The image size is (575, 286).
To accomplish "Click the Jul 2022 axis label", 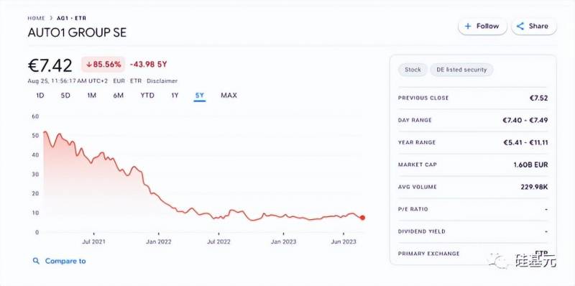I will 218,241.
